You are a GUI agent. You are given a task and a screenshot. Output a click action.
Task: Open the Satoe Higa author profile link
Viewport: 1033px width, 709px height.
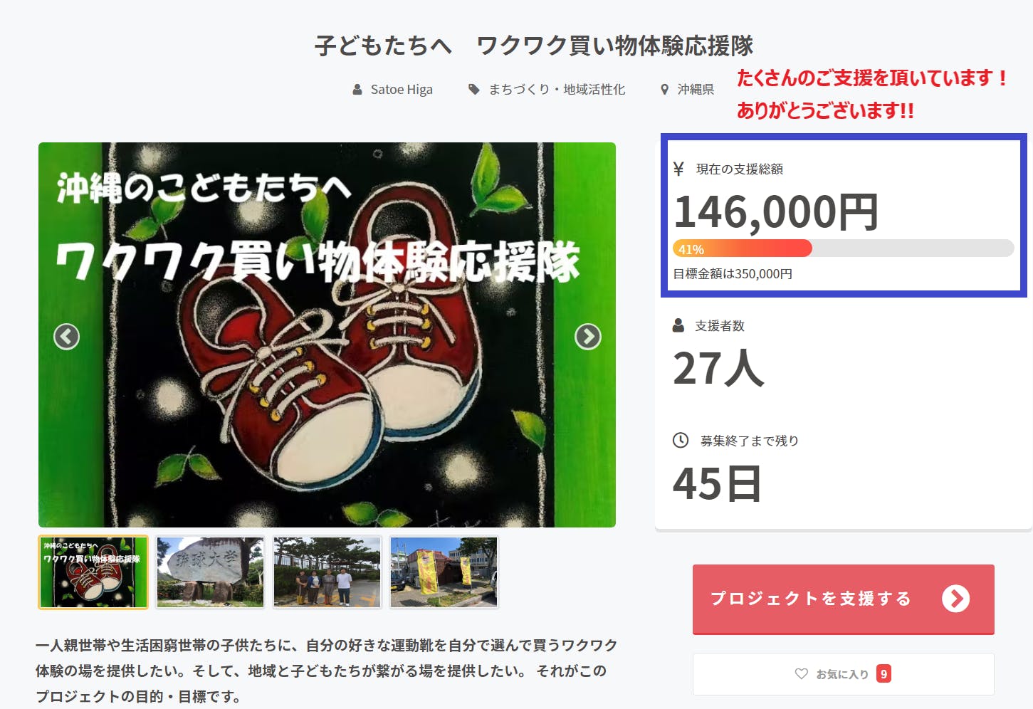[x=402, y=90]
